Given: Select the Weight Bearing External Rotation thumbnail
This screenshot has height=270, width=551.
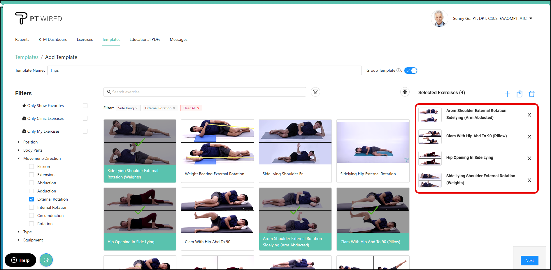Looking at the screenshot, I should pyautogui.click(x=217, y=142).
